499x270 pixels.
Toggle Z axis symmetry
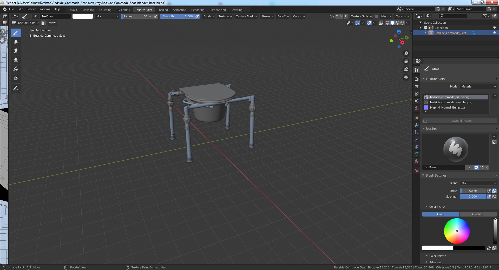[x=345, y=16]
